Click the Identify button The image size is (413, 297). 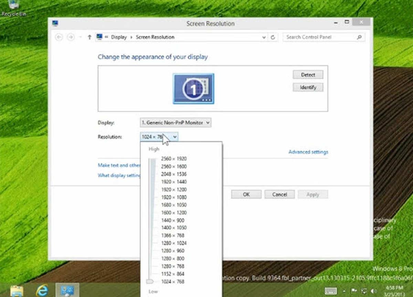pos(308,87)
